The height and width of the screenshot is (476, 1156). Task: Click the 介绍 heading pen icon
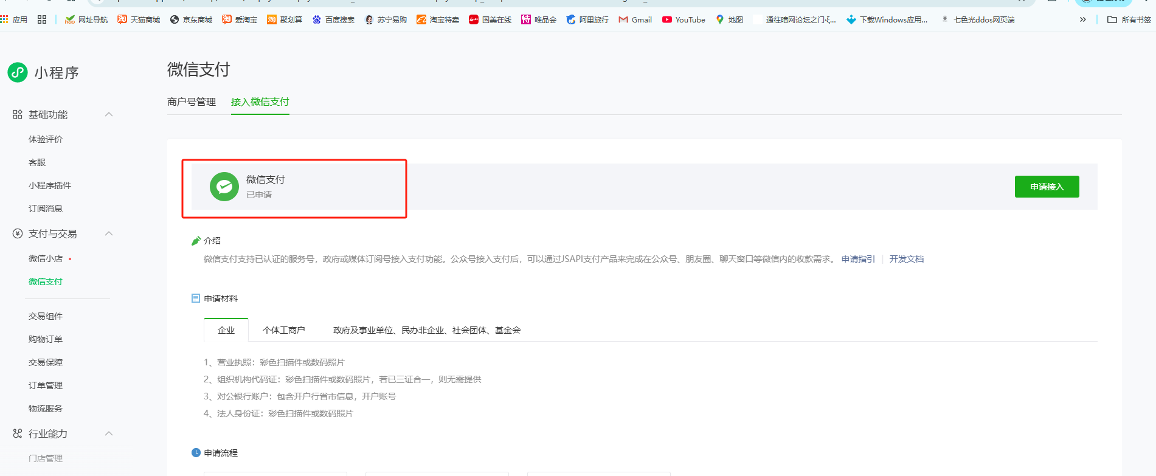[196, 241]
